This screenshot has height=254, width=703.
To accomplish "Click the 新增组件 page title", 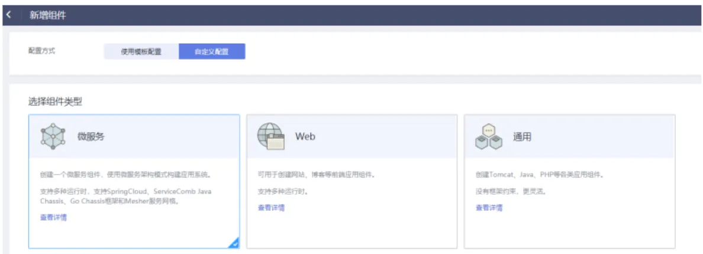I will [x=47, y=16].
